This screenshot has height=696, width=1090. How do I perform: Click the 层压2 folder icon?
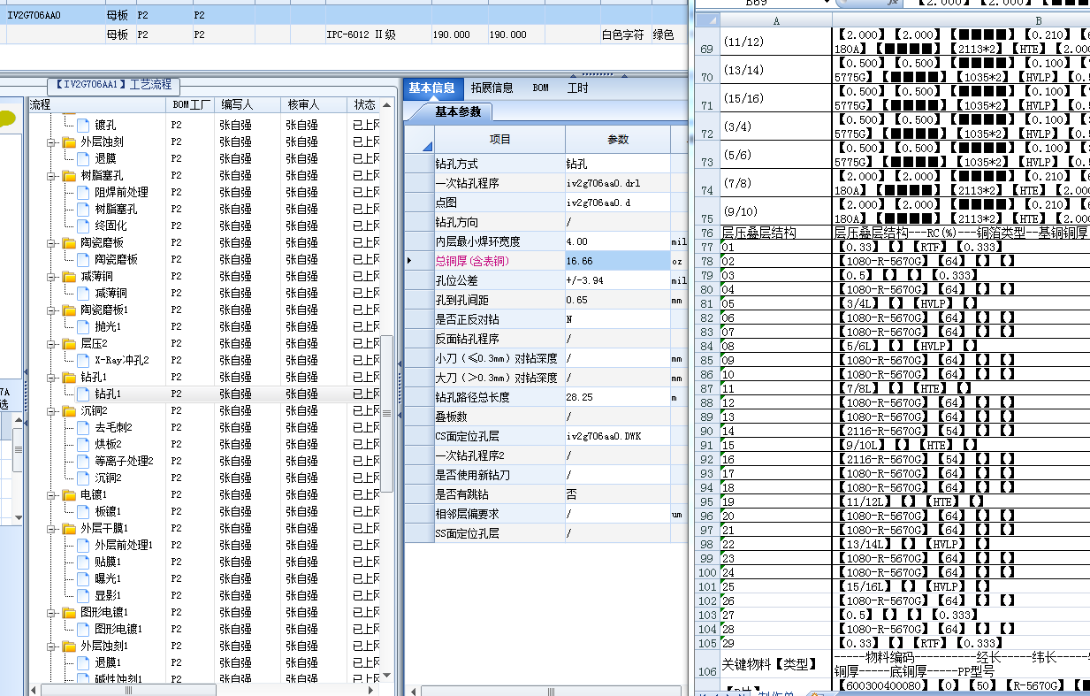click(x=69, y=343)
